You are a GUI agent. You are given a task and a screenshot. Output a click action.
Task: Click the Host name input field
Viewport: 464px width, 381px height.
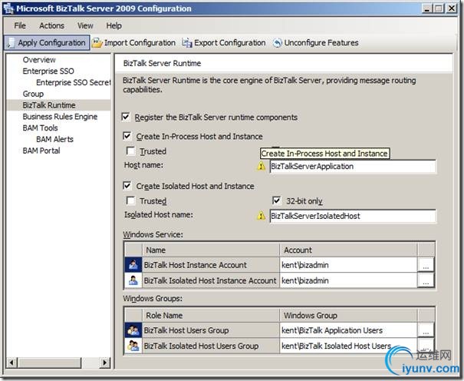point(353,166)
